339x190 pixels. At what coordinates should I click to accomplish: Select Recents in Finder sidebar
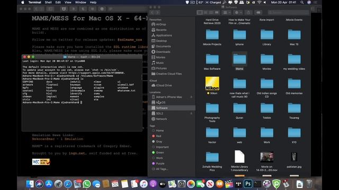(161, 30)
